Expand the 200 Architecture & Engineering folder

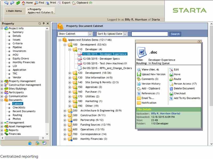click(65, 111)
